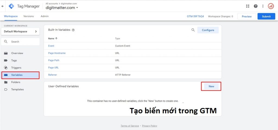
Task: Switch to the Admin tab
Action: (x=45, y=16)
